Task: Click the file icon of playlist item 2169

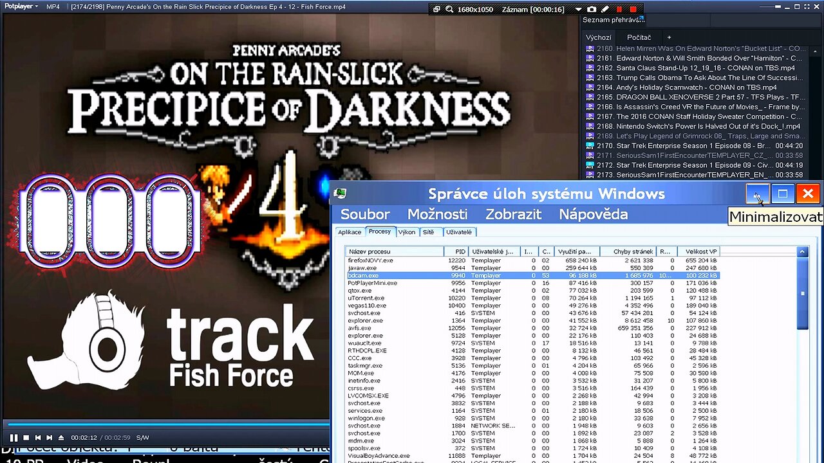Action: (x=590, y=136)
